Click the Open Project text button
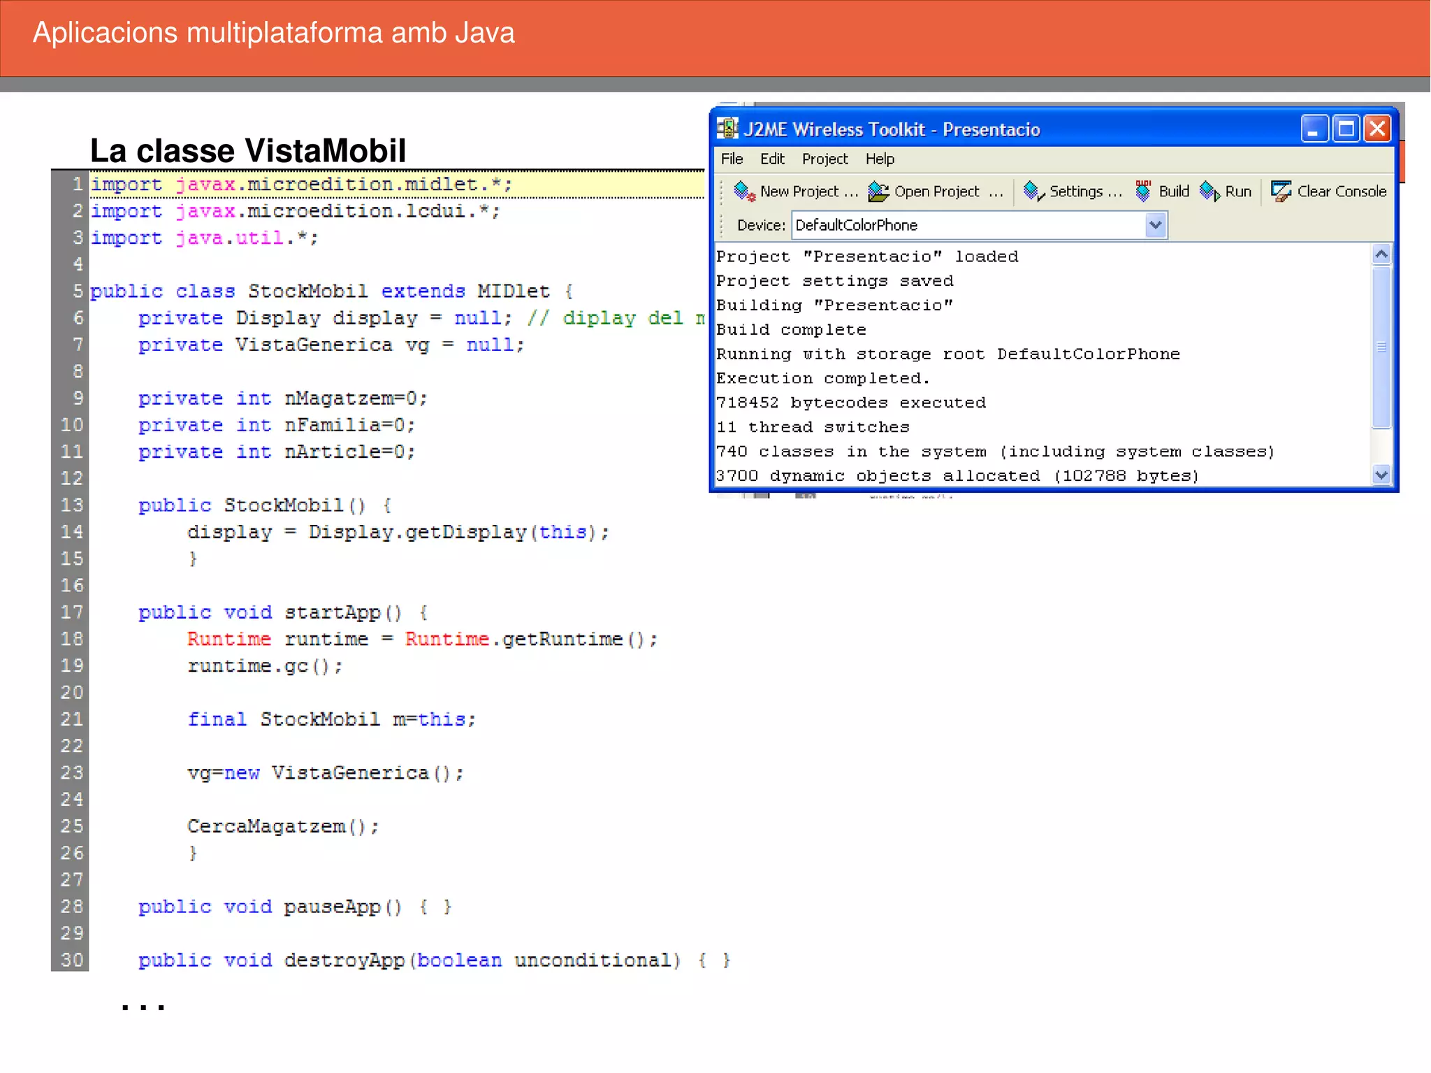1431x1073 pixels. point(937,191)
